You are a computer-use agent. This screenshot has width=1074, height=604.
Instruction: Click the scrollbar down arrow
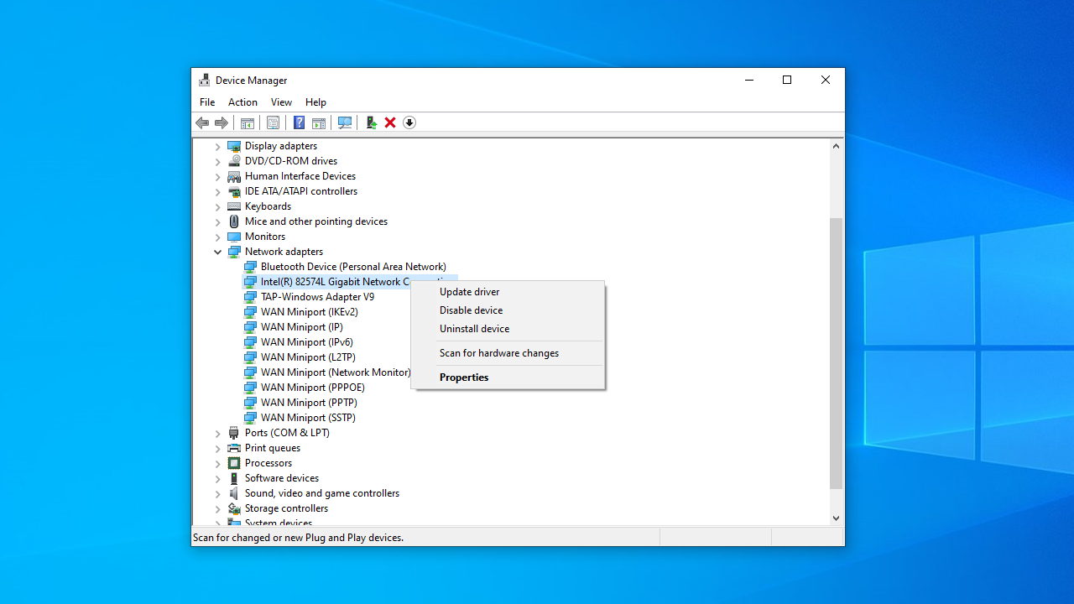836,518
